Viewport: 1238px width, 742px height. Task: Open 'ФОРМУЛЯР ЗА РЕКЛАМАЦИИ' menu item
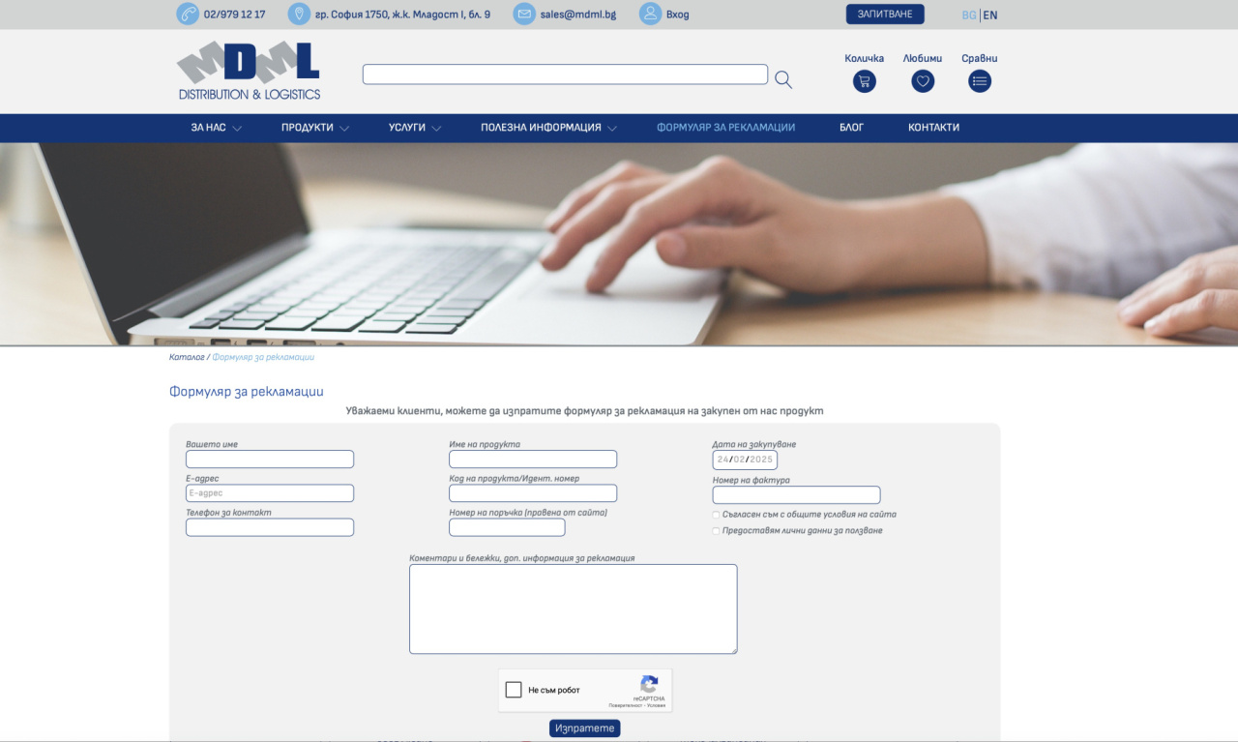[725, 128]
